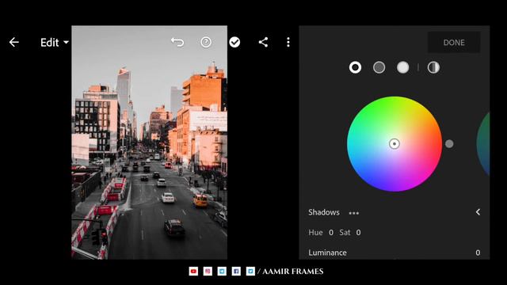This screenshot has height=285, width=507.
Task: Click the Luminance label
Action: coord(327,253)
